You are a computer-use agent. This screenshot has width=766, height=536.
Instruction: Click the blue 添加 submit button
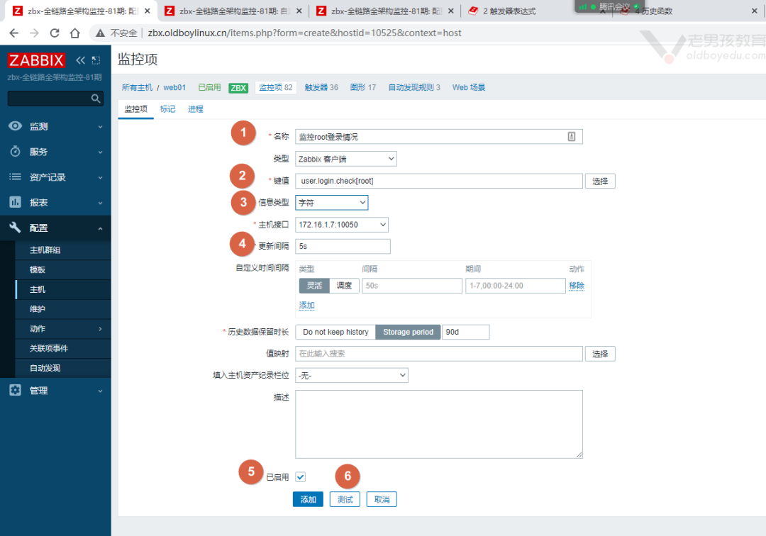point(309,499)
